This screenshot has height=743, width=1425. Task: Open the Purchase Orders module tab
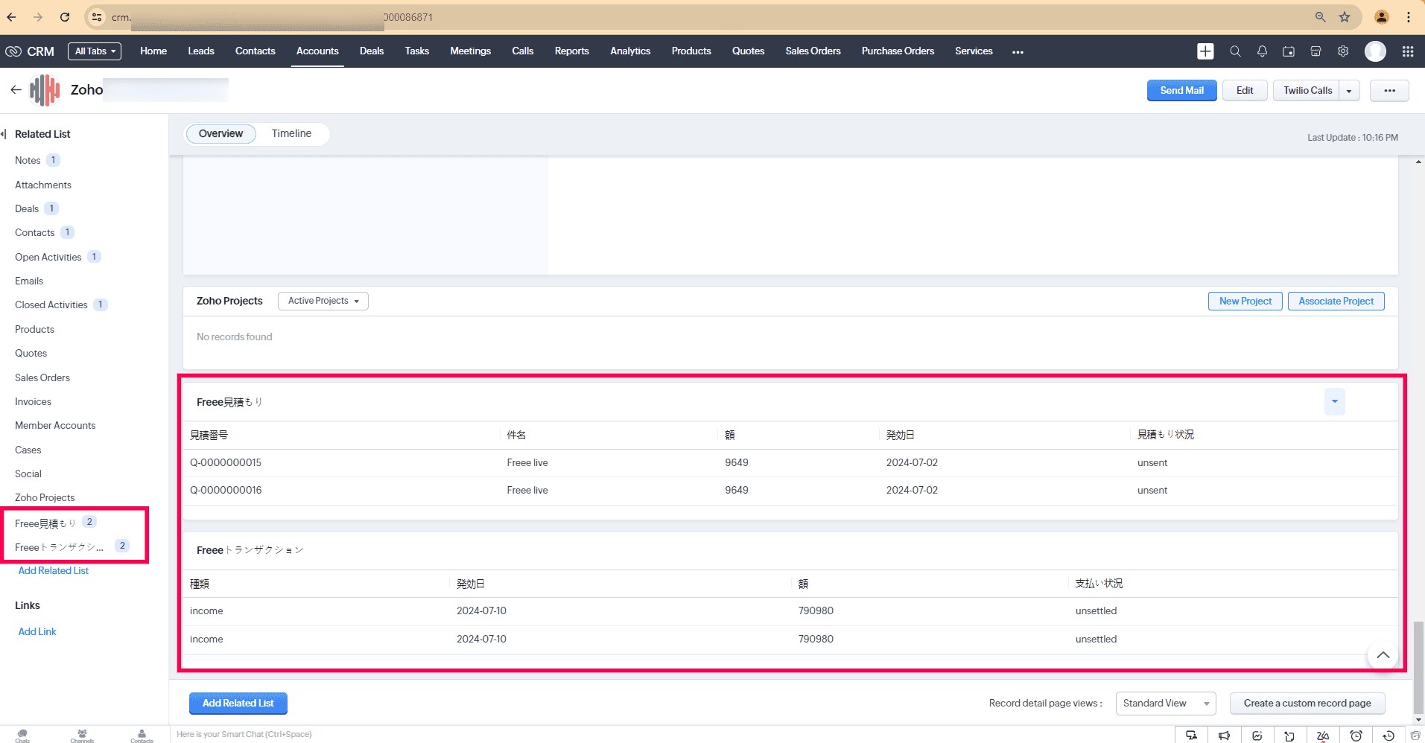pos(898,51)
